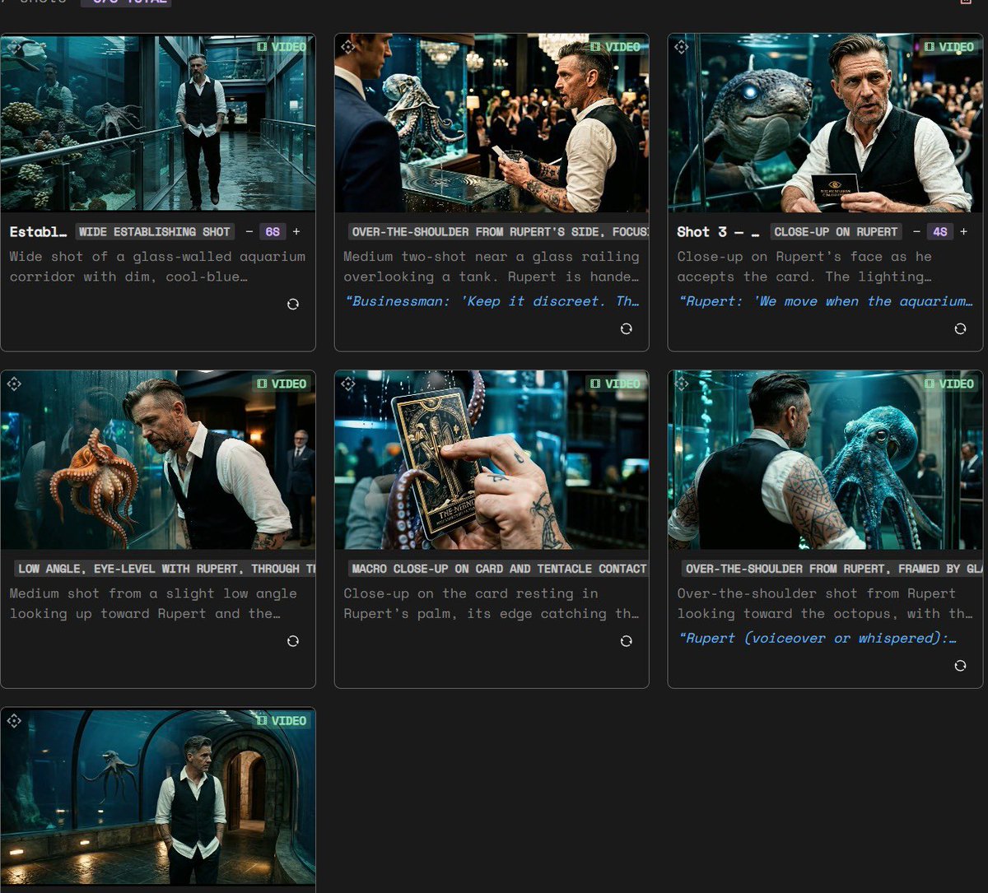Screen dimensions: 988x893
Task: Open the tarot card and tentacle thumbnail
Action: tap(492, 459)
